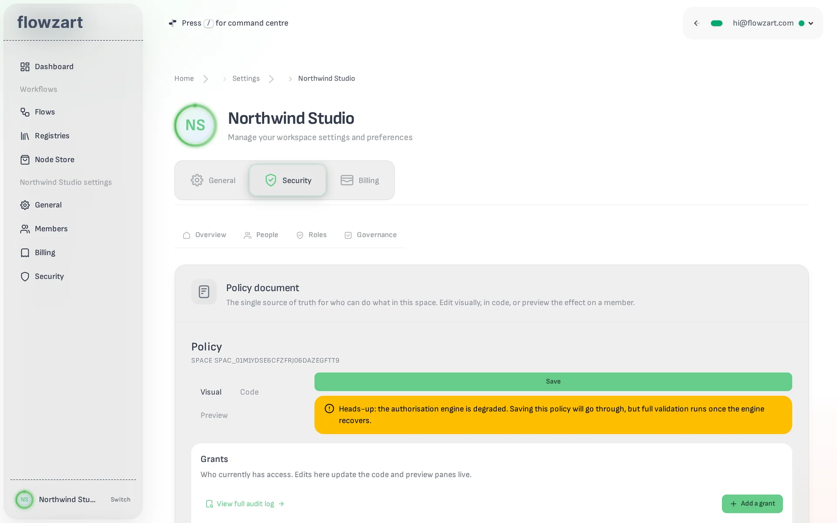Select the Visual policy editor mode
The image size is (837, 523).
(211, 392)
